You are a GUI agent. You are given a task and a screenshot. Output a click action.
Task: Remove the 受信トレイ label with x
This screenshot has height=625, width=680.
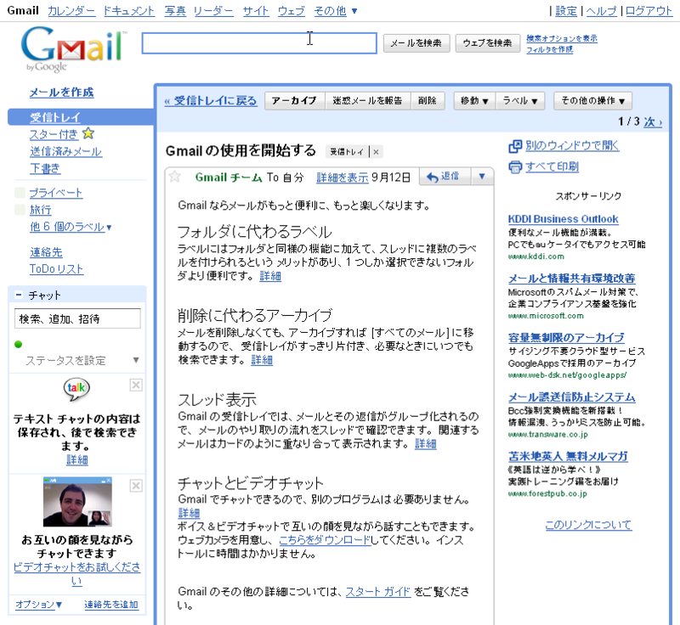[x=376, y=152]
